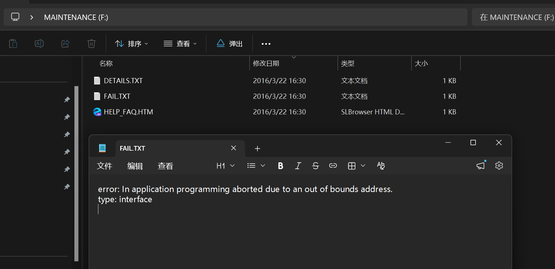
Task: Click the error message line in Notepad
Action: coord(245,189)
